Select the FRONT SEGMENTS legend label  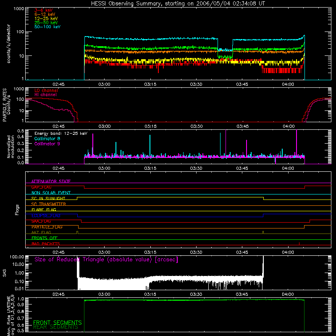tap(58, 323)
